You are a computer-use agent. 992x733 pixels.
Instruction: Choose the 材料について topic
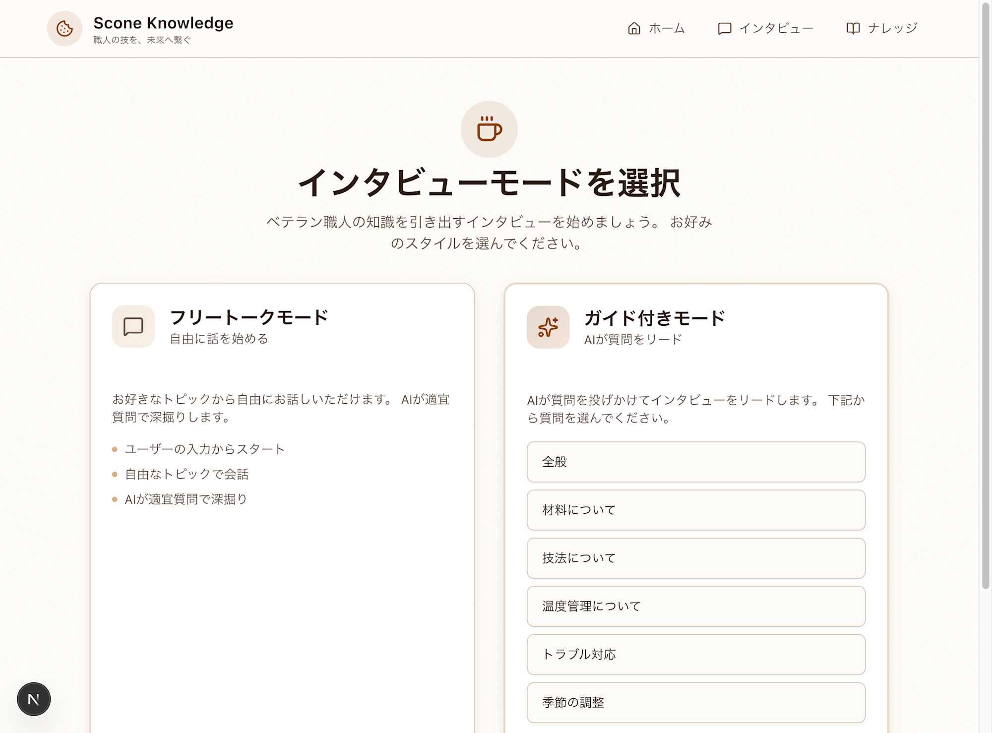point(695,510)
